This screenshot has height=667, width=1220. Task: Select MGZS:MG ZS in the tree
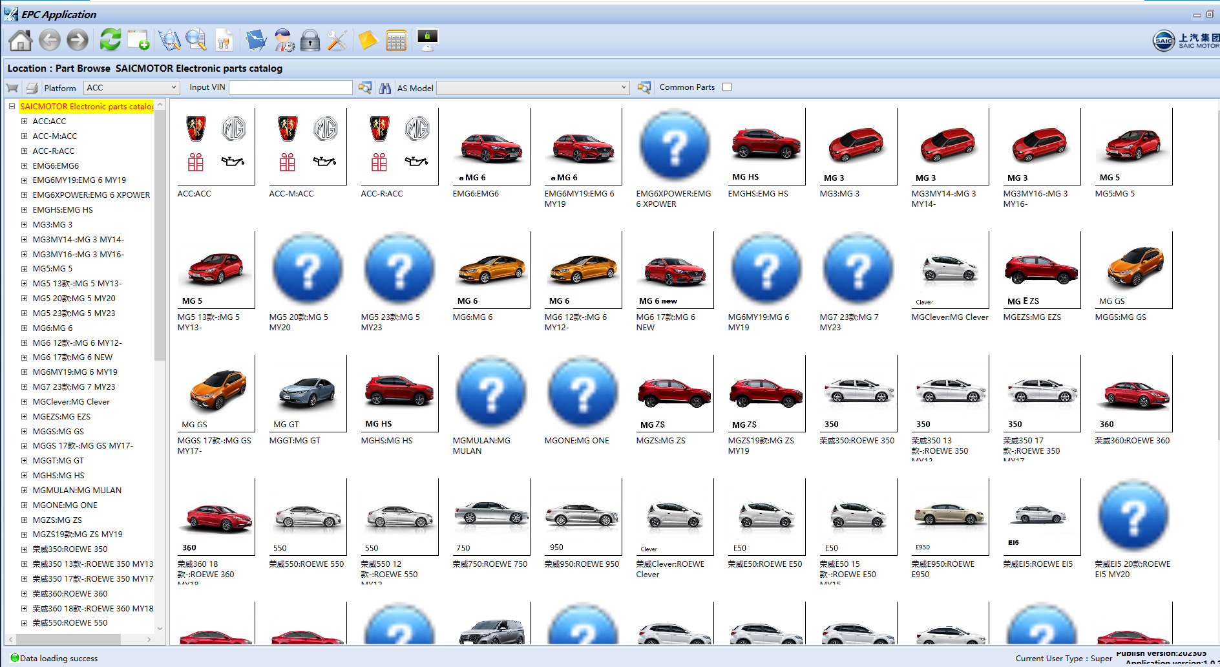tap(57, 520)
